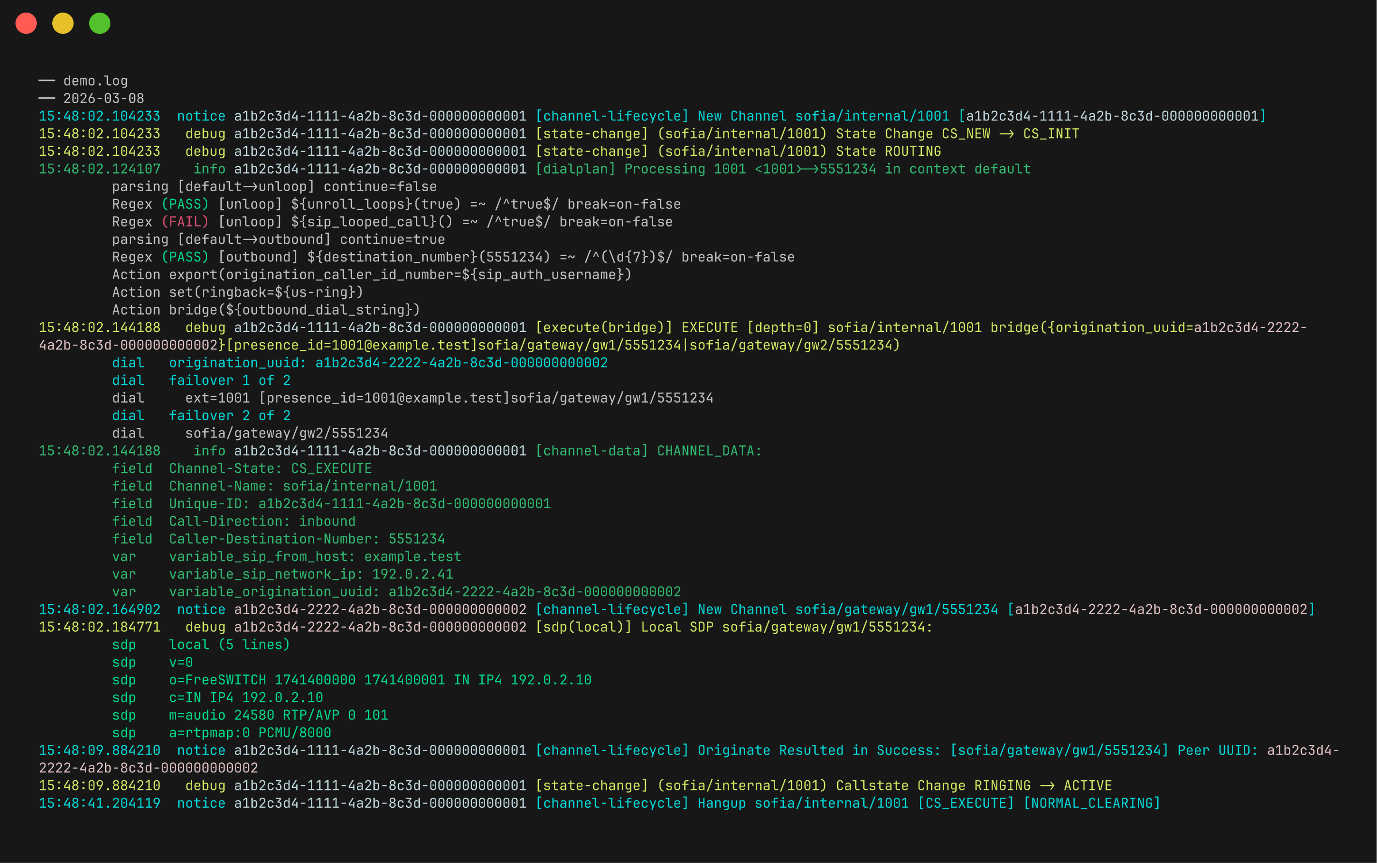The width and height of the screenshot is (1377, 863).
Task: Click the Action bridge outbound_dial_string line
Action: coord(266,310)
